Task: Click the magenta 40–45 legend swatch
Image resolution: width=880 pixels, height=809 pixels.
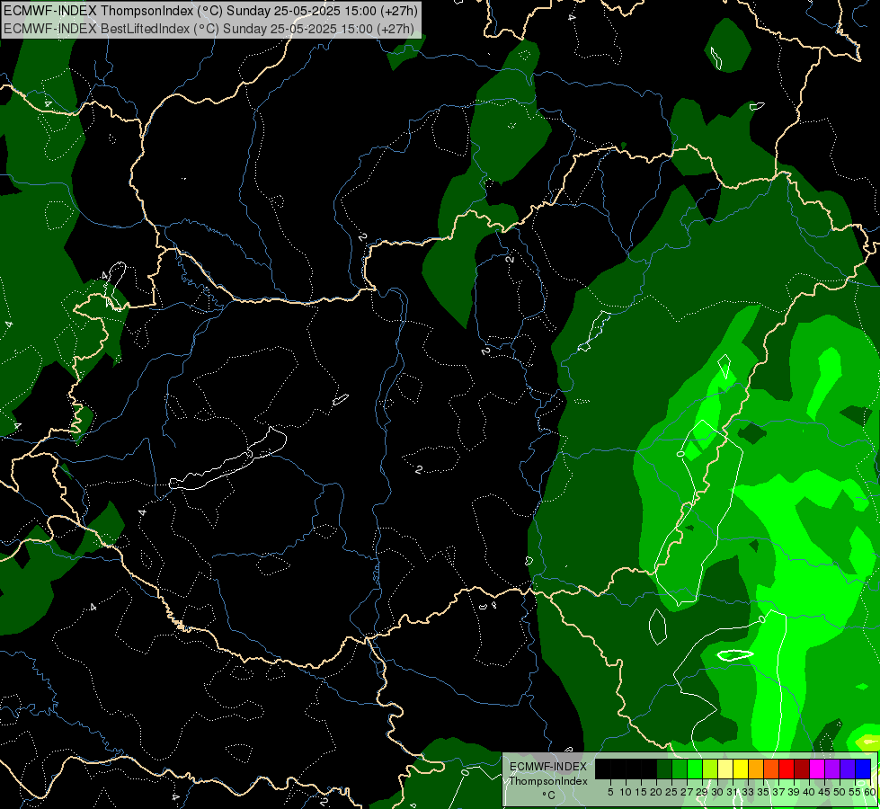Action: (x=817, y=769)
